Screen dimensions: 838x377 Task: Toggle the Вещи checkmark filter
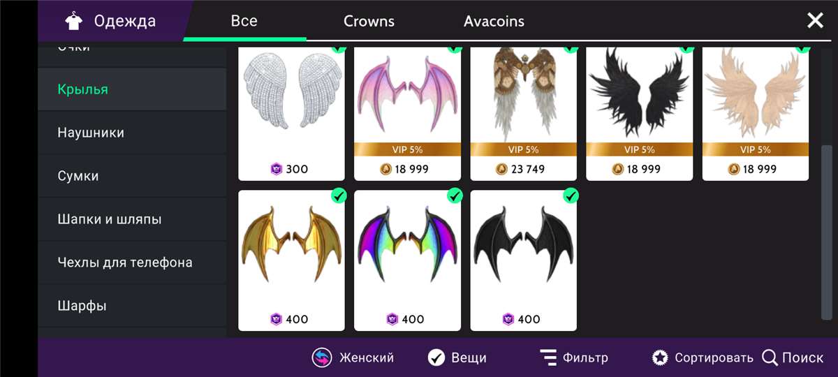click(x=436, y=358)
